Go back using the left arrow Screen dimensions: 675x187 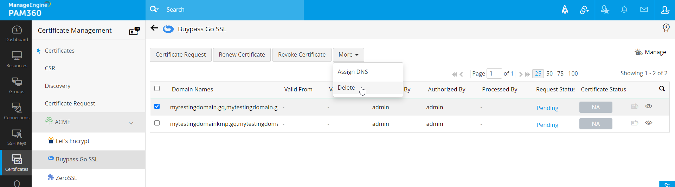tap(154, 28)
